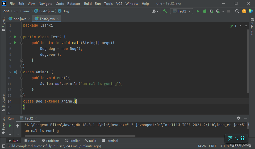Toggle the Structure tool window sidebar
255x149 pixels.
click(3, 101)
